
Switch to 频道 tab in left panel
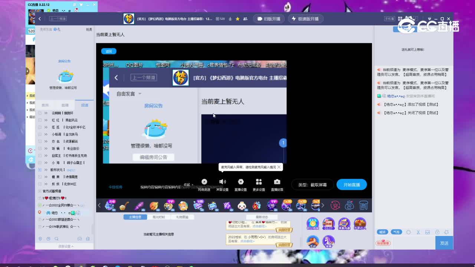point(85,105)
